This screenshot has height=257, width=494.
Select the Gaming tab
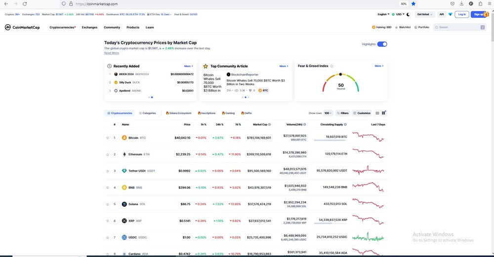pyautogui.click(x=228, y=113)
